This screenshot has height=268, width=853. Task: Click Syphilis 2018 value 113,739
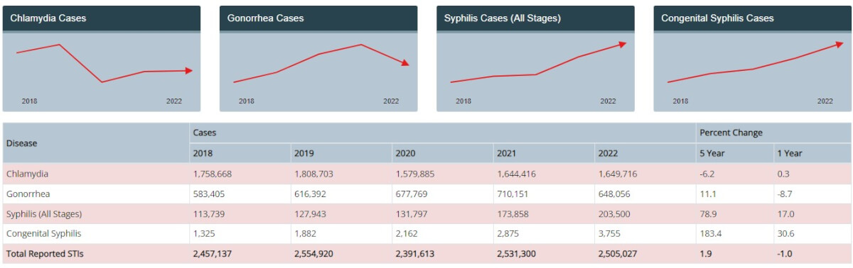[x=208, y=213]
